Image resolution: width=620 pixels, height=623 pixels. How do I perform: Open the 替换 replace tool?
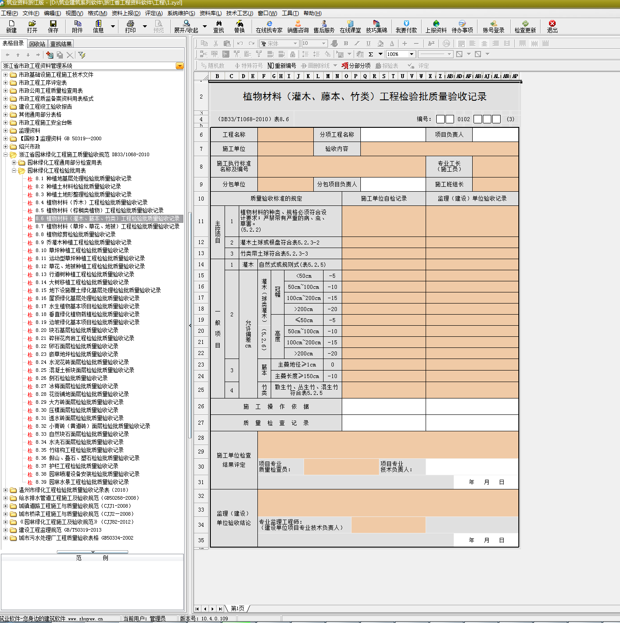(240, 26)
